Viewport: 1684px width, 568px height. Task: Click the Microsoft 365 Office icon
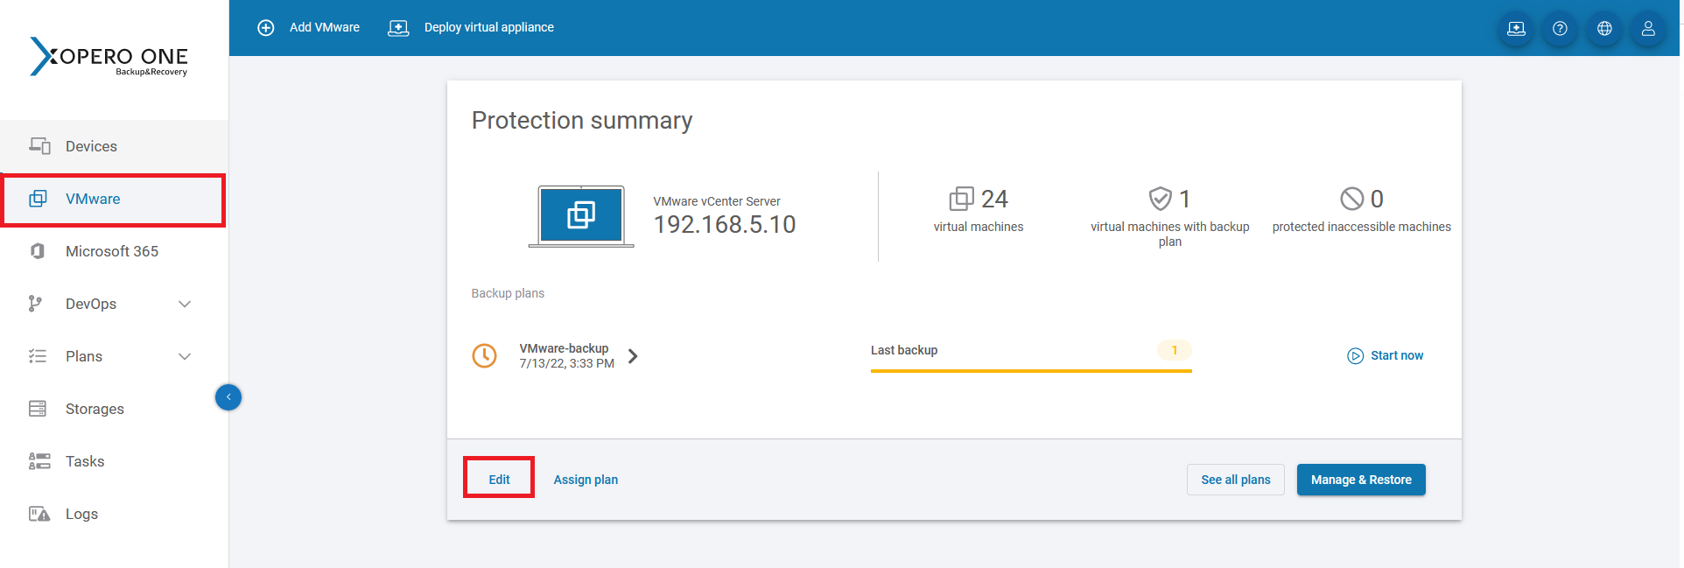pos(38,251)
